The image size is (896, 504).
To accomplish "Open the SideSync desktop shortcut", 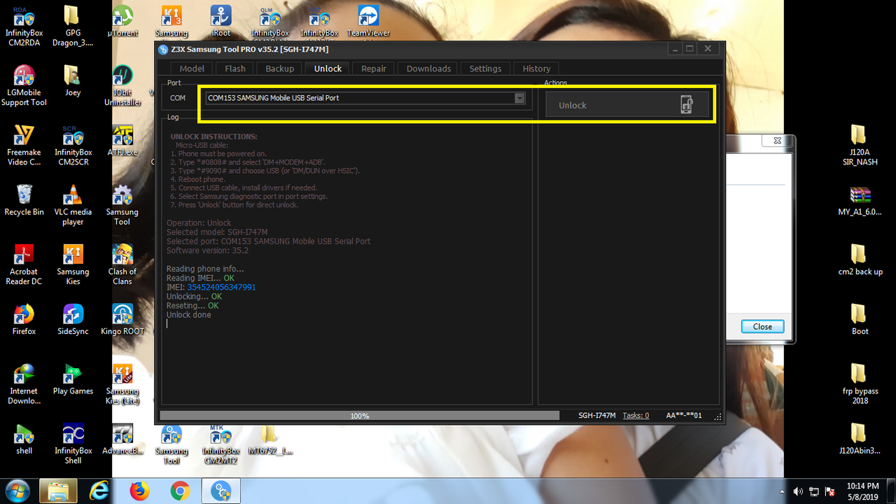I will [x=73, y=320].
